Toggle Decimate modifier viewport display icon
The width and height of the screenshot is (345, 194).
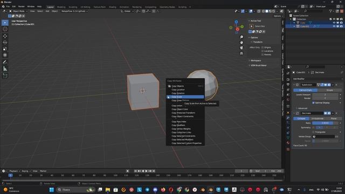(326, 113)
